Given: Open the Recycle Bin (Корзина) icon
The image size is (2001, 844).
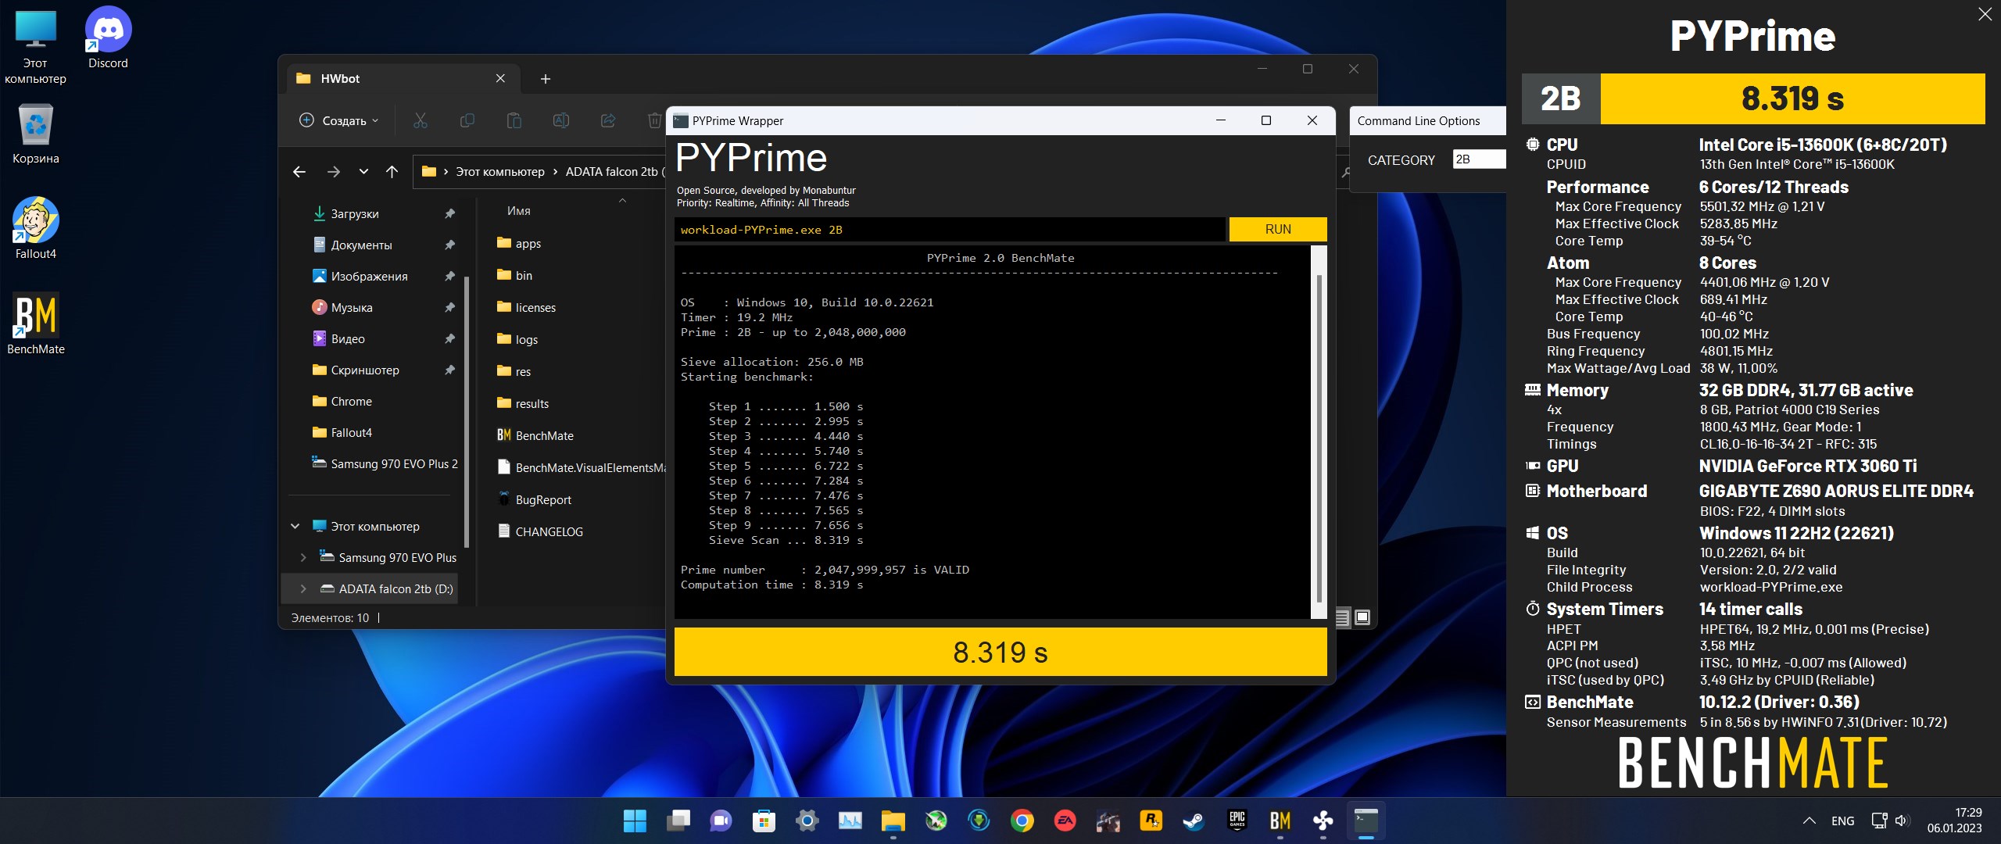Looking at the screenshot, I should pos(35,133).
